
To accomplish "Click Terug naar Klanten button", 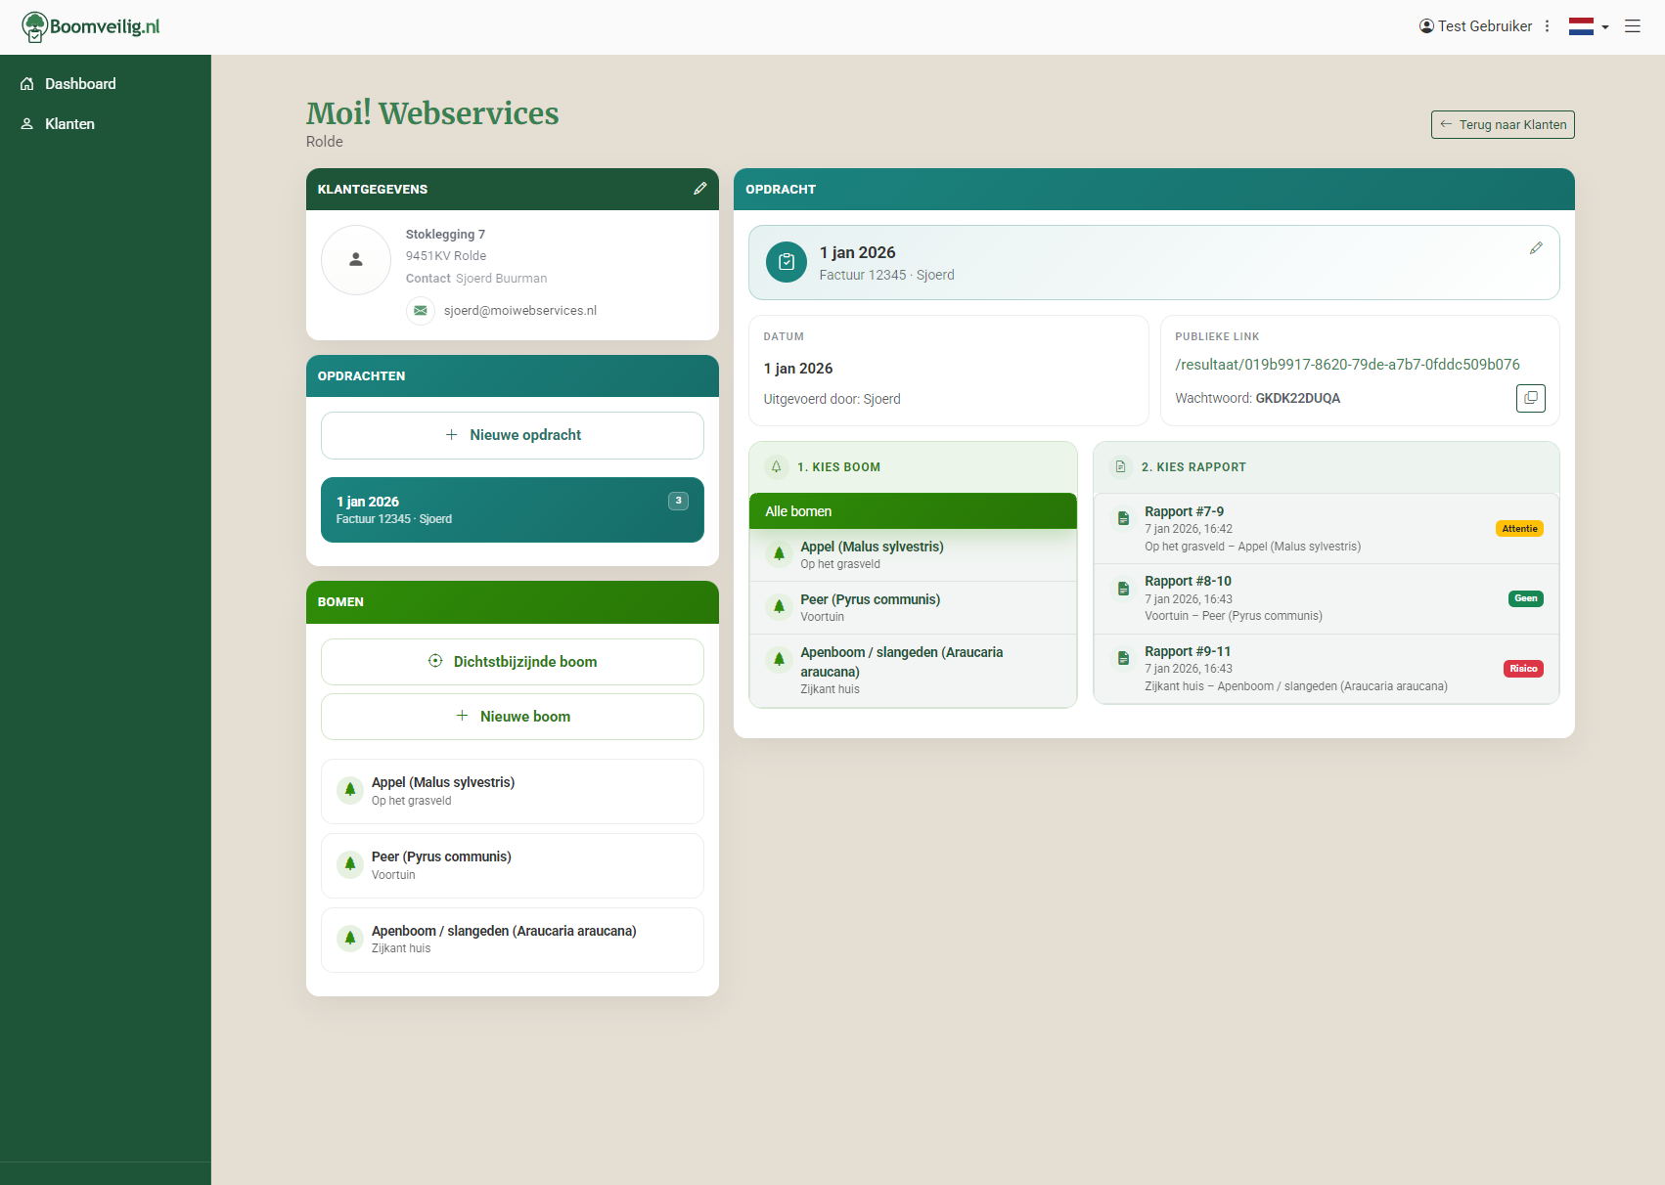I will tap(1502, 124).
